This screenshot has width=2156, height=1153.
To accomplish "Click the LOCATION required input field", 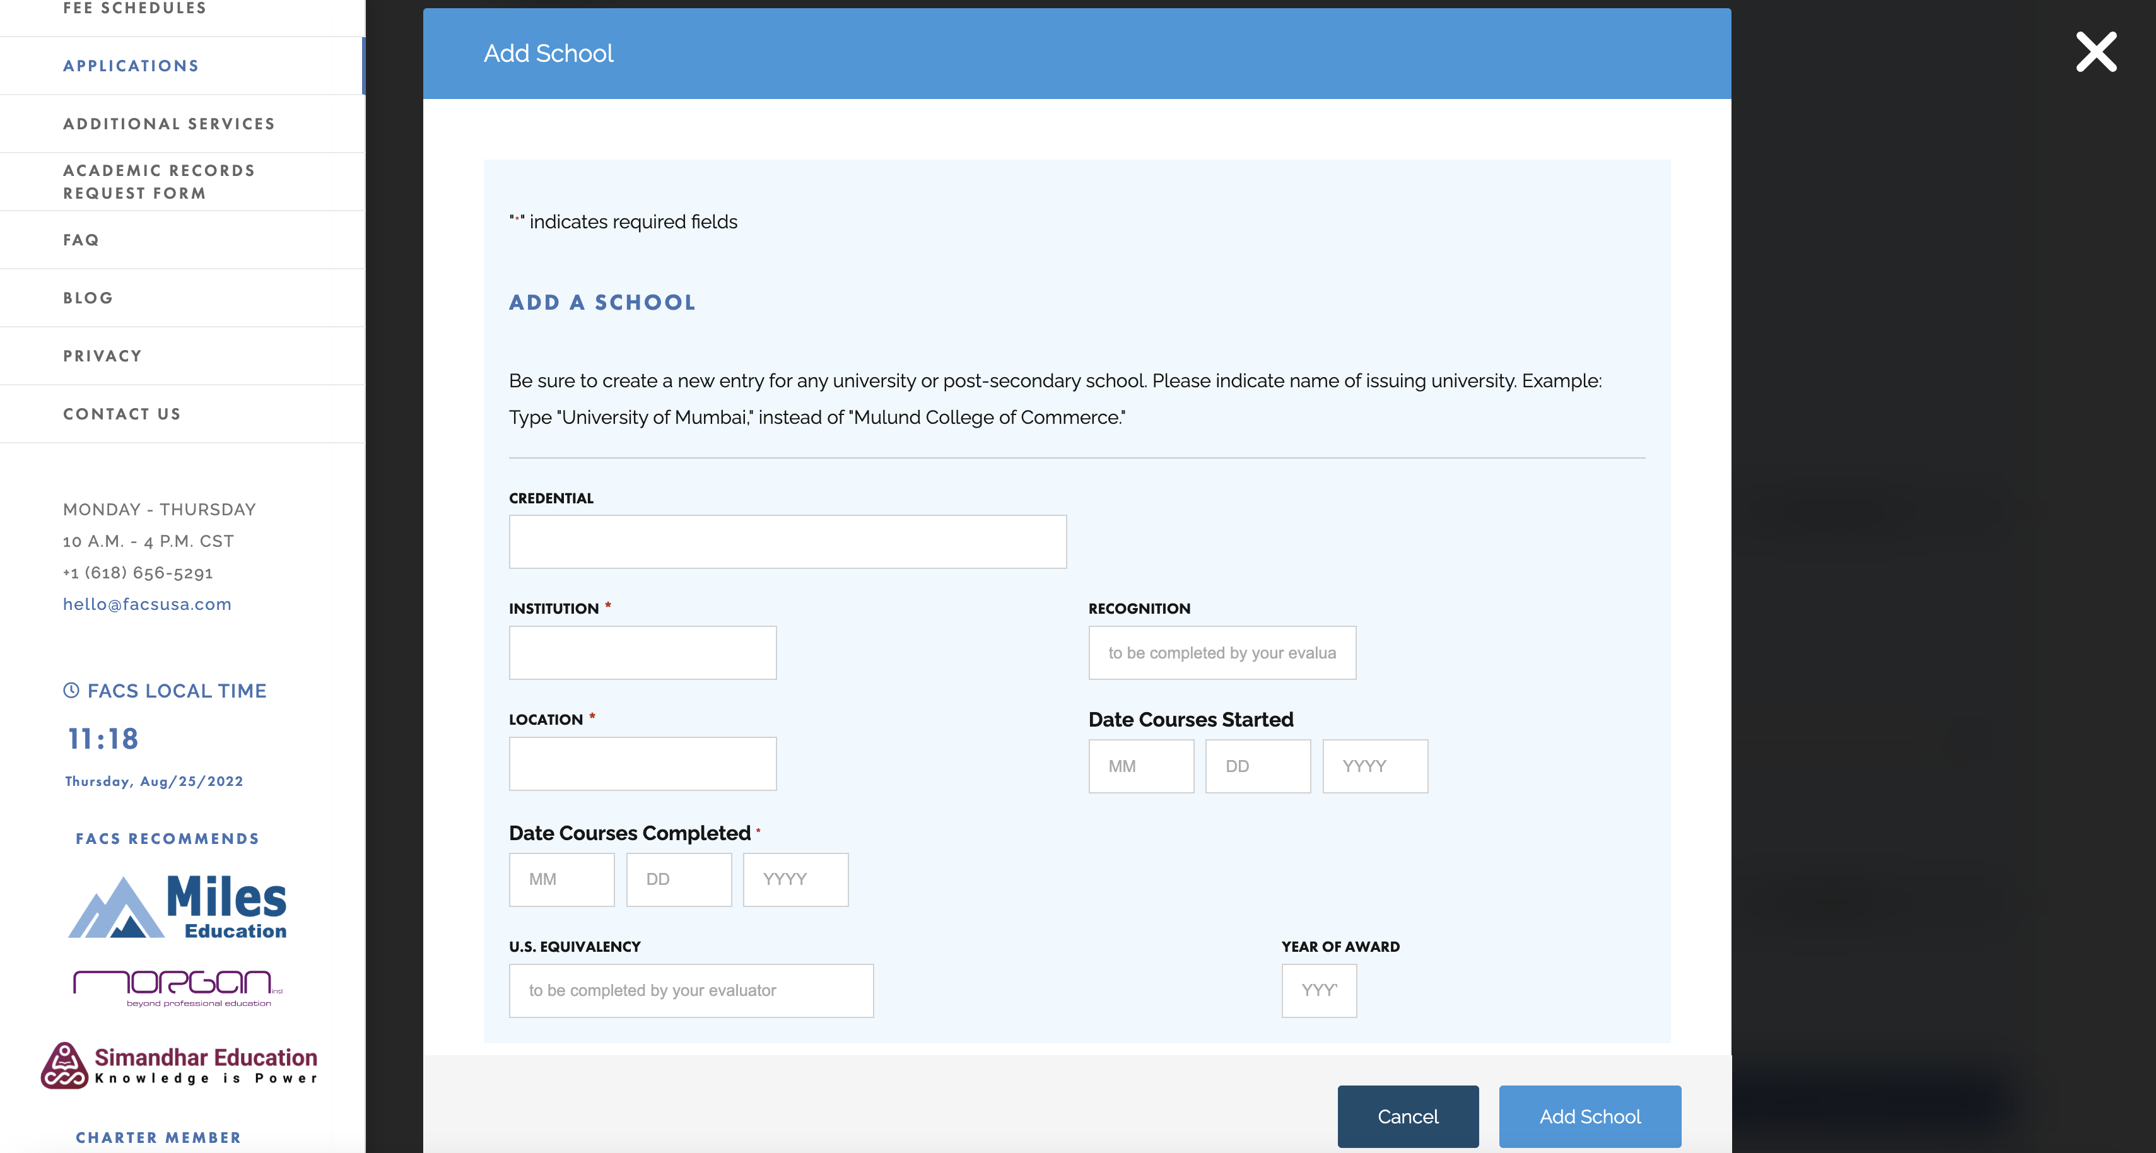I will click(x=643, y=764).
